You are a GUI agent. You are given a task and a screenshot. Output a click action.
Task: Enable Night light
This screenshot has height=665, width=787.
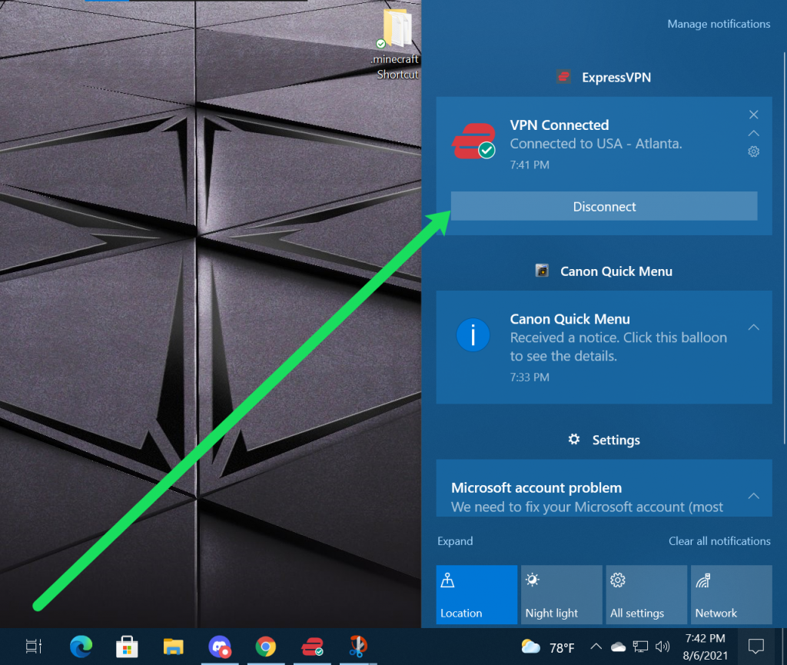click(561, 594)
